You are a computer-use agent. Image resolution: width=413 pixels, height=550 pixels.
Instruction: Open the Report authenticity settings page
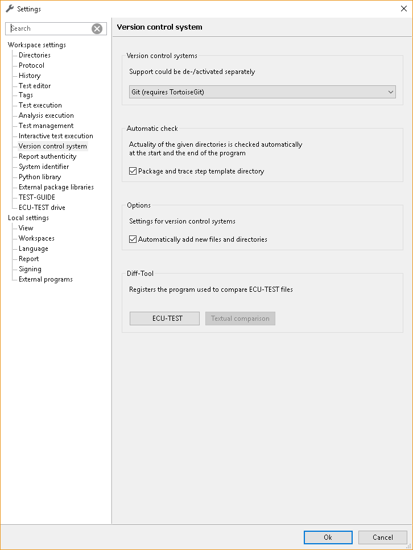tap(47, 156)
